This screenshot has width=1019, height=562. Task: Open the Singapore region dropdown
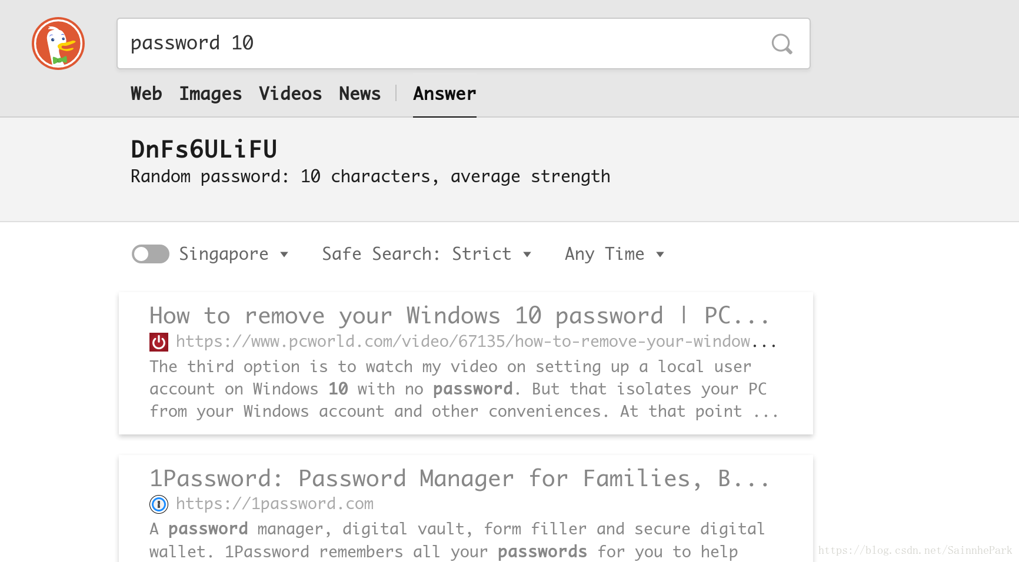[x=234, y=254]
